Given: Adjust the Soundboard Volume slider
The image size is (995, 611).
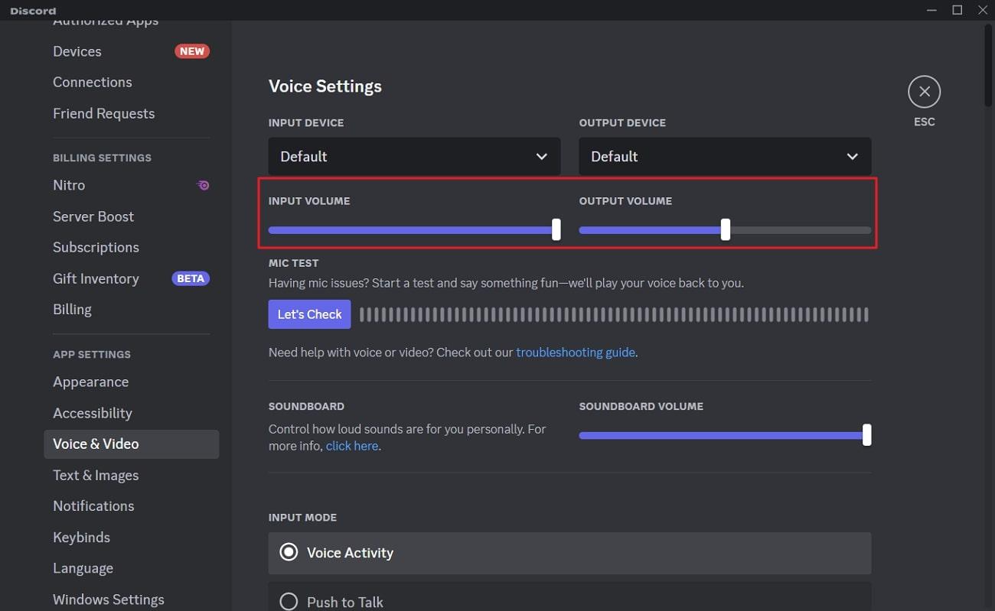Looking at the screenshot, I should 866,434.
